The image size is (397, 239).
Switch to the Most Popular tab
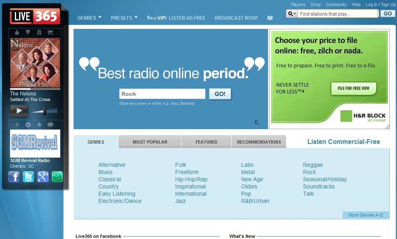(150, 142)
